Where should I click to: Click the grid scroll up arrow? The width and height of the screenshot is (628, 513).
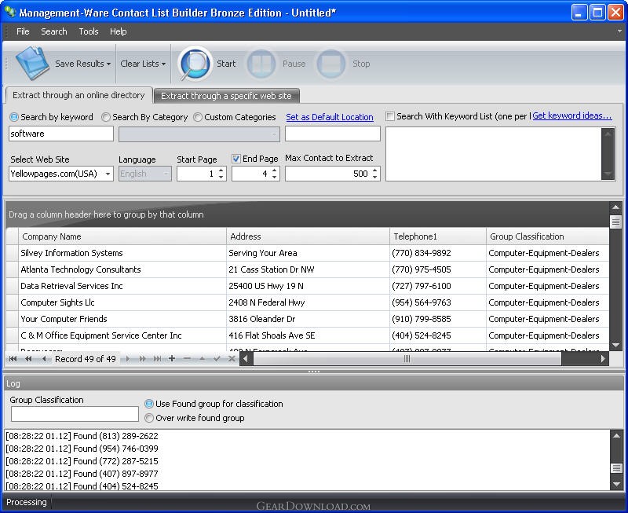[x=615, y=207]
